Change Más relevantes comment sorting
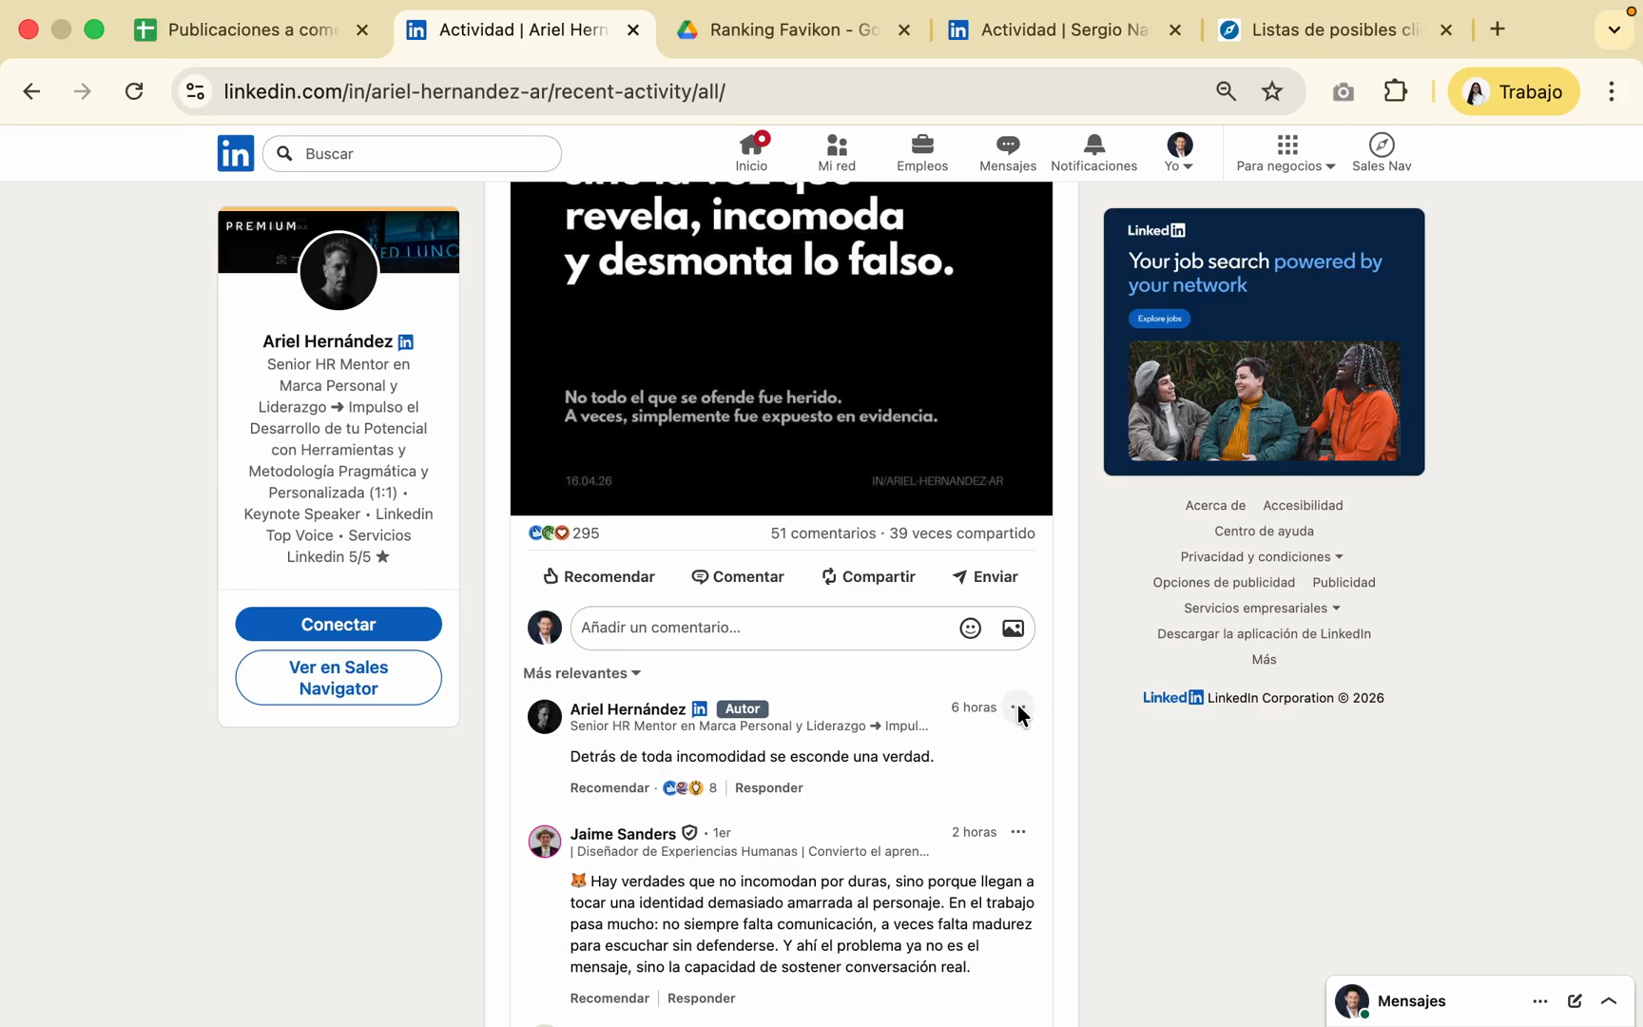Viewport: 1643px width, 1027px height. click(x=582, y=673)
